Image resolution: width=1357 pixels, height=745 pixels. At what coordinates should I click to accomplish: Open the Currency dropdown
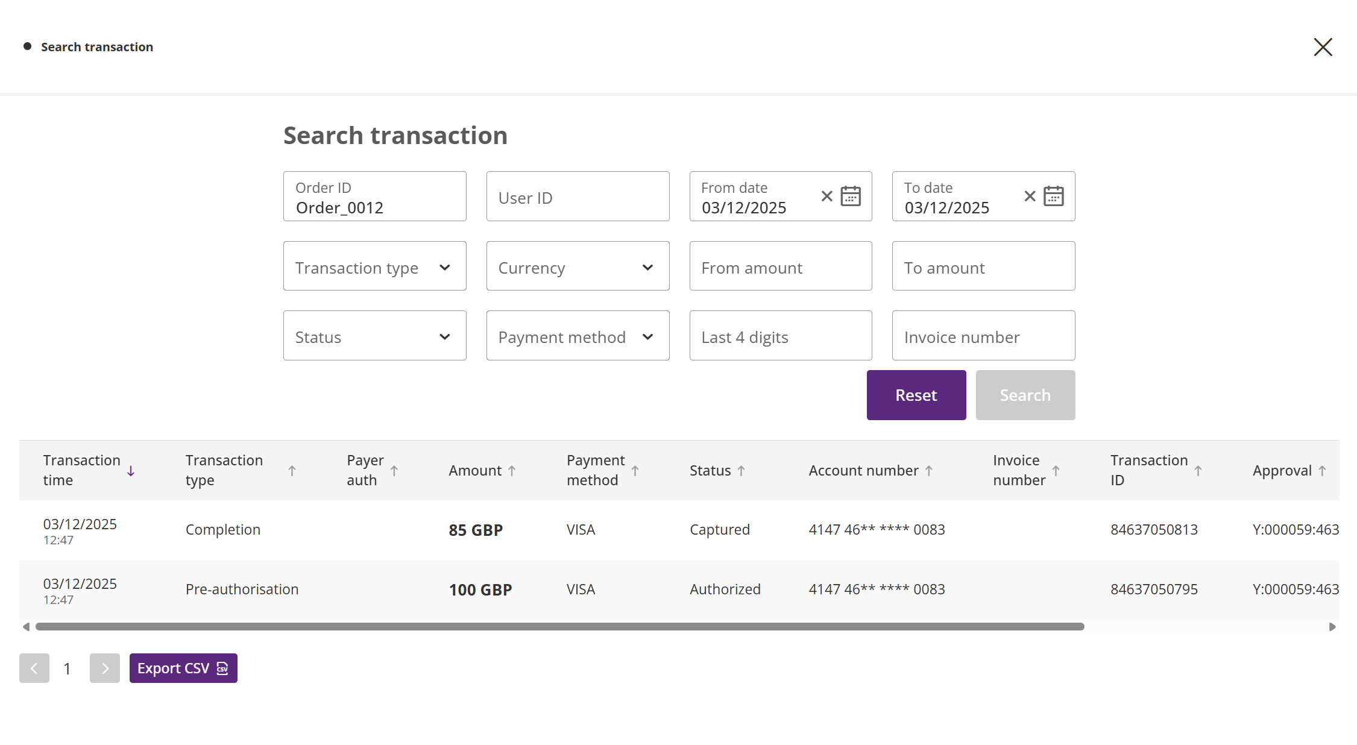coord(578,266)
